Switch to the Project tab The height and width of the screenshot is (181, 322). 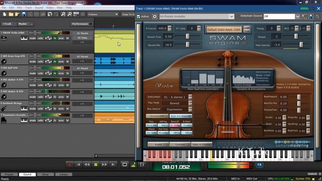pyautogui.click(x=9, y=174)
